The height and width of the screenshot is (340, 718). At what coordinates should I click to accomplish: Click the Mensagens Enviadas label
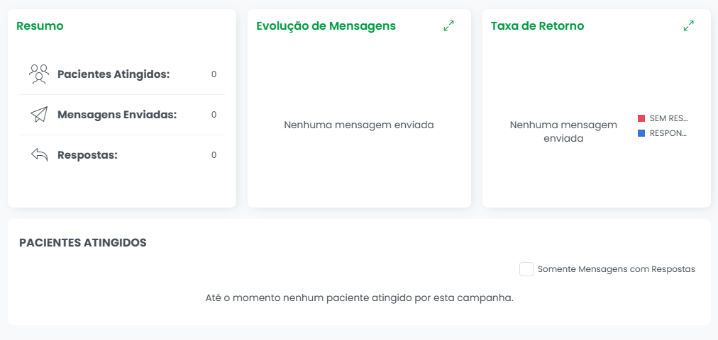click(x=117, y=115)
